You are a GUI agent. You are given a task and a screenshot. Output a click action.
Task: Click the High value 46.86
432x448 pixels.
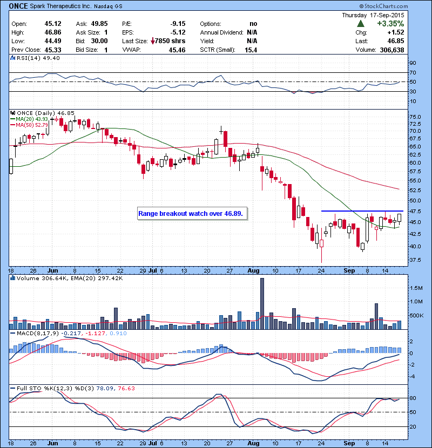(53, 32)
